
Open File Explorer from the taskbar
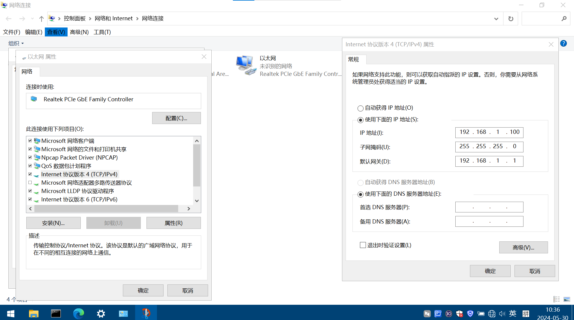pyautogui.click(x=33, y=313)
